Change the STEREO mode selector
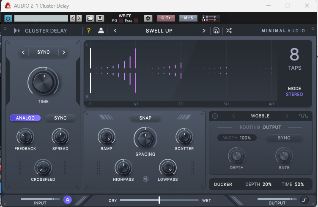 tap(294, 94)
